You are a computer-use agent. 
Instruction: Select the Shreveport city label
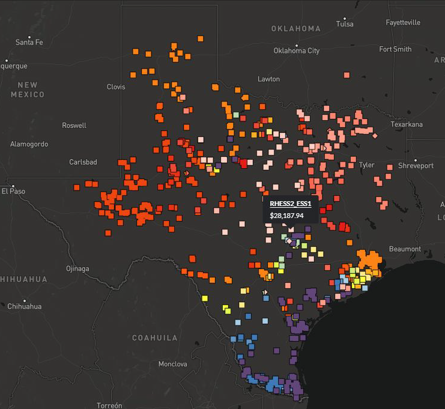tap(415, 165)
